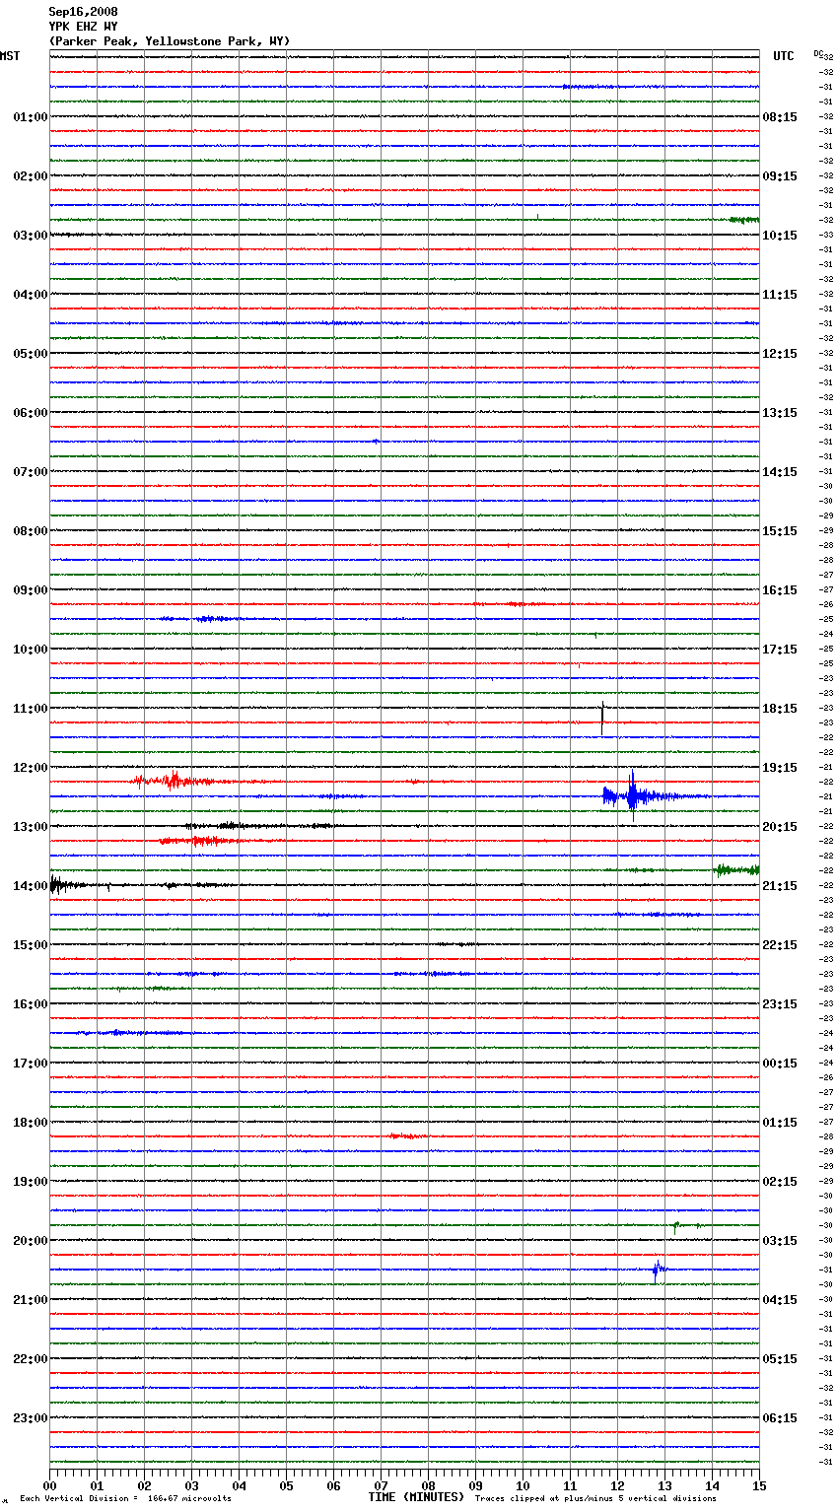Click the 10:15 UTC row label

pos(780,236)
